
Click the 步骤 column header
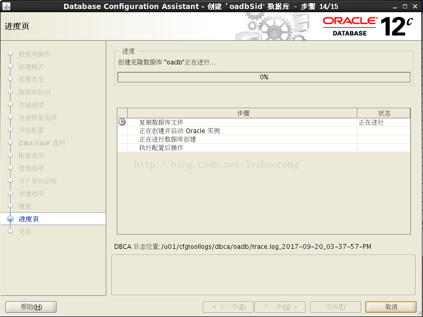[x=243, y=113]
